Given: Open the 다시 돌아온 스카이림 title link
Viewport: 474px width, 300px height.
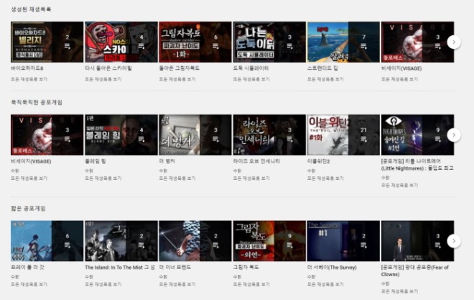Looking at the screenshot, I should (108, 68).
